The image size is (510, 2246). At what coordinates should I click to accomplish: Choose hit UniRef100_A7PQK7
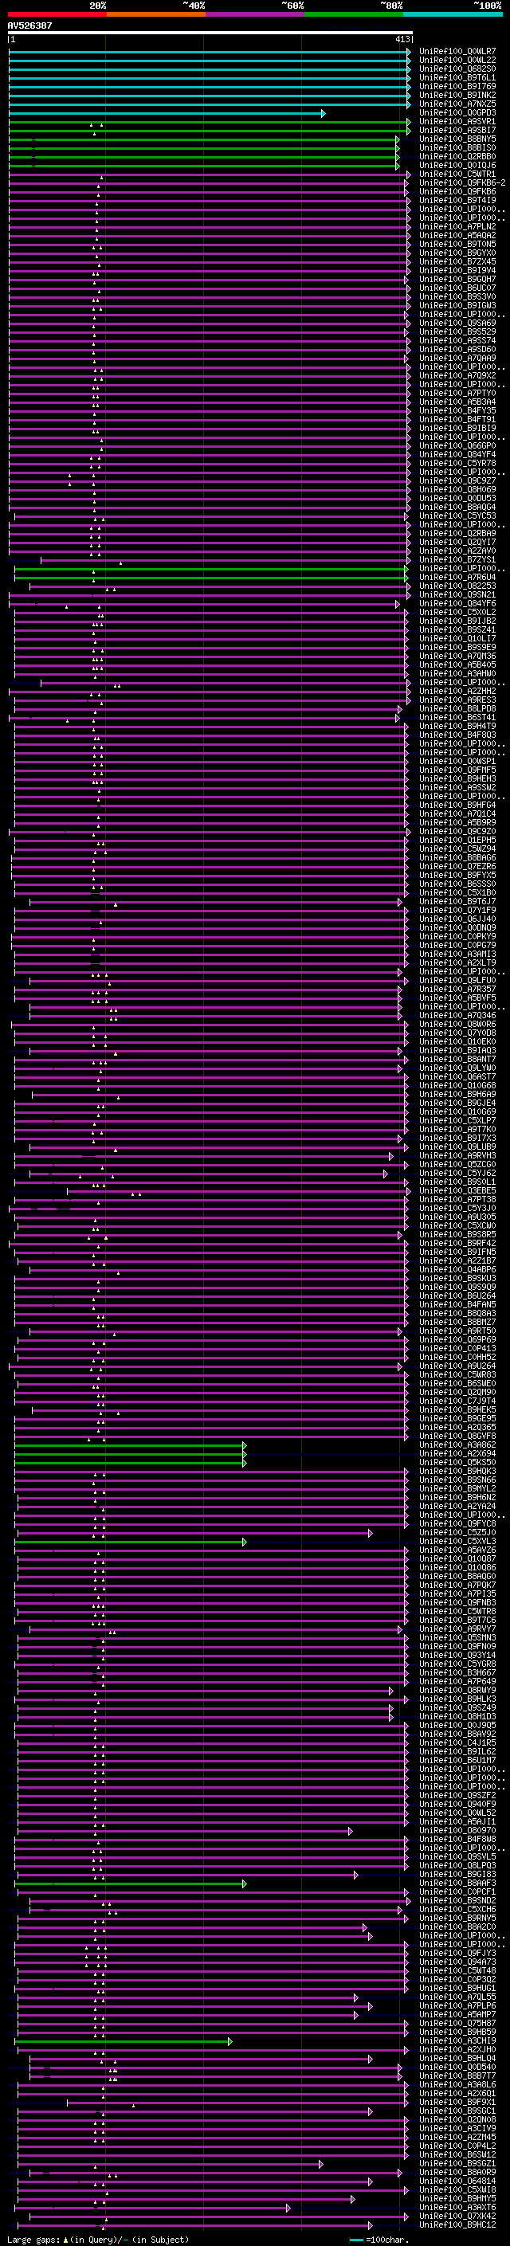pyautogui.click(x=457, y=1585)
